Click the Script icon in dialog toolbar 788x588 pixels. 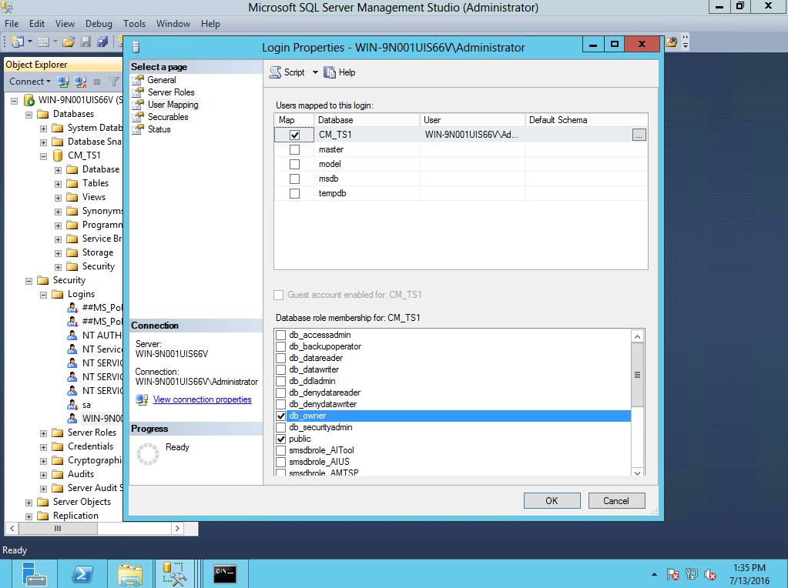click(275, 72)
